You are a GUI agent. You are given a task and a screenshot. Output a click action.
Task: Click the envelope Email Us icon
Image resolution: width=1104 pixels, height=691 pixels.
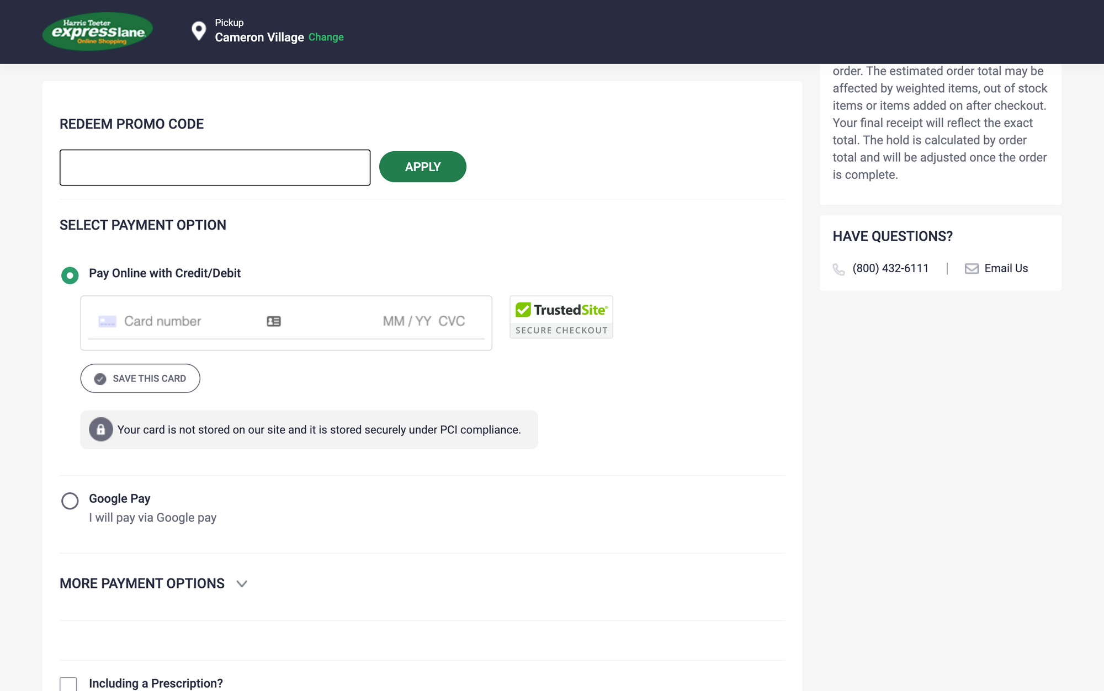971,269
